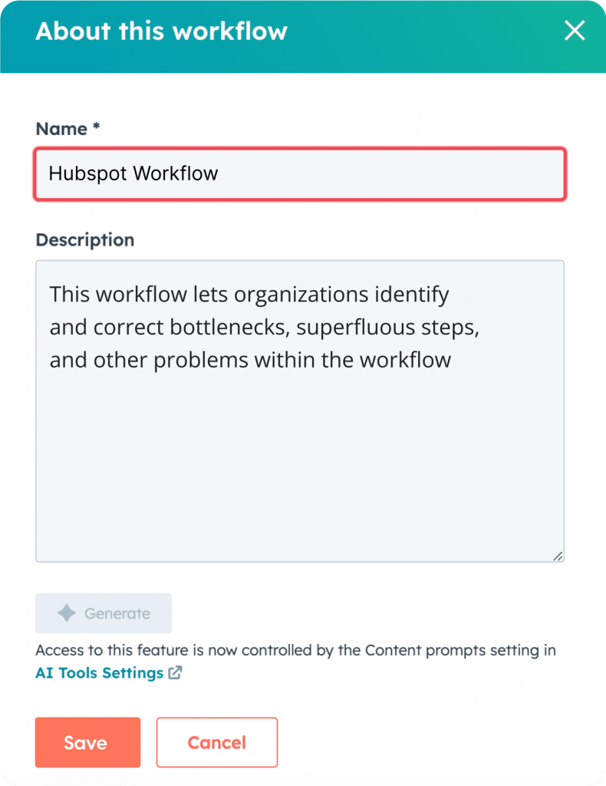Save the workflow details
The image size is (606, 786).
click(x=87, y=742)
